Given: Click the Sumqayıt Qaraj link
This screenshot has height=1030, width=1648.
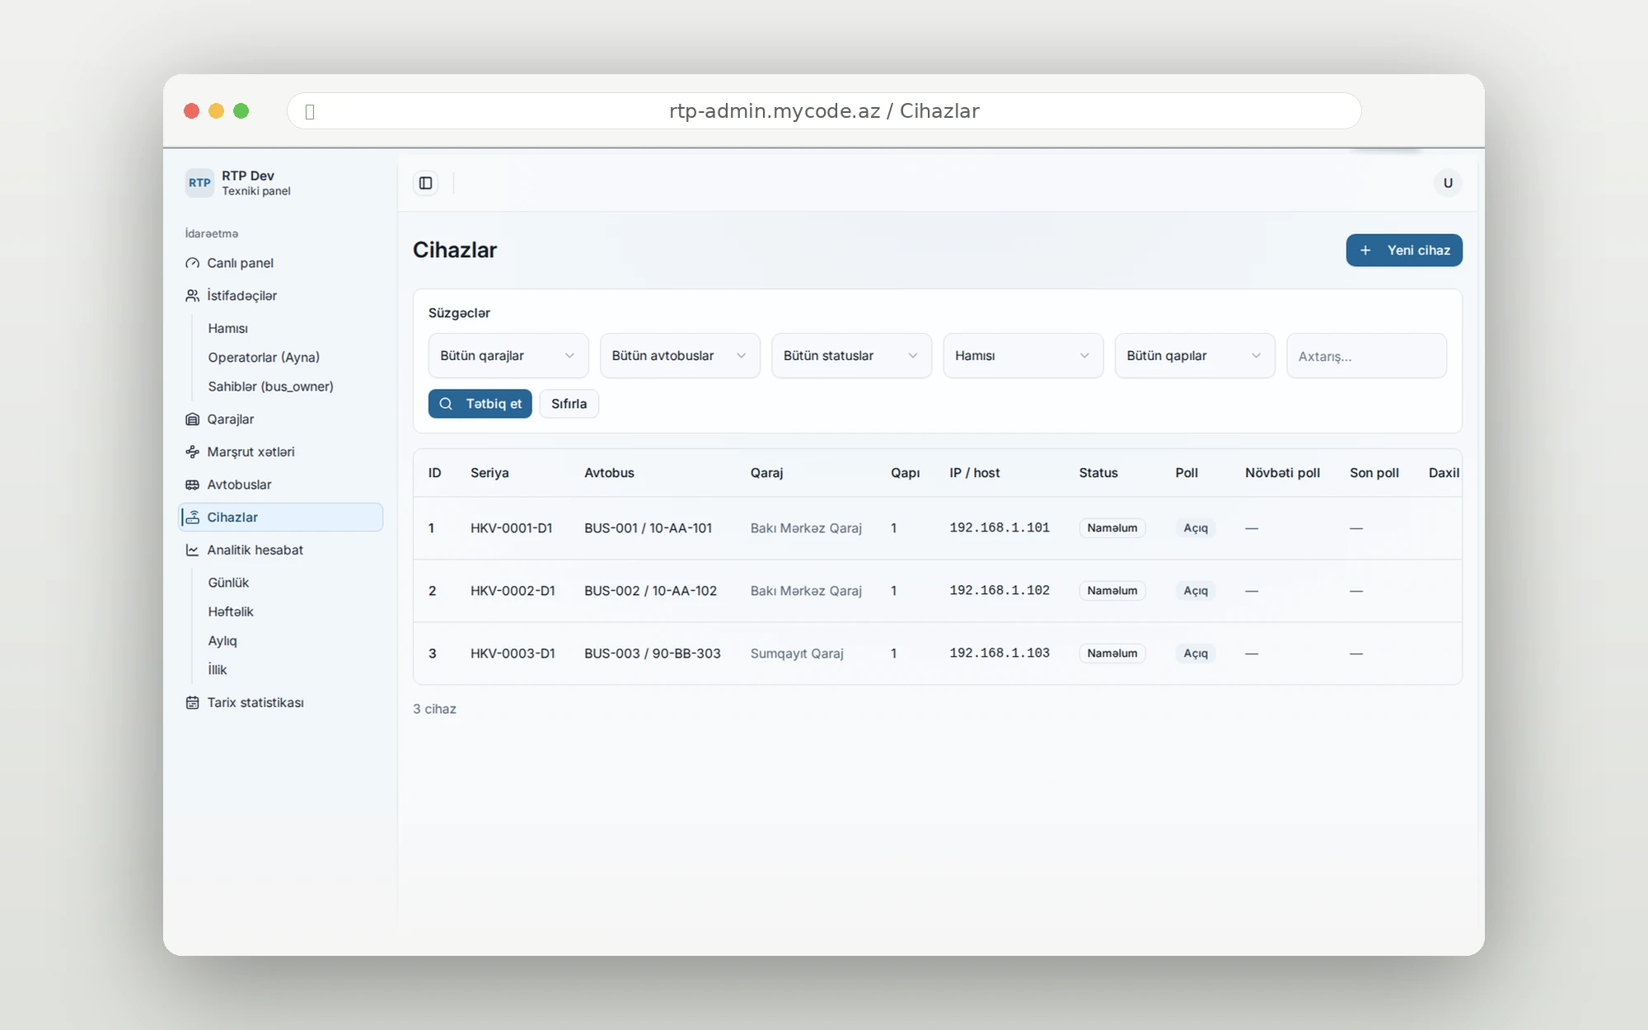Looking at the screenshot, I should click(797, 653).
